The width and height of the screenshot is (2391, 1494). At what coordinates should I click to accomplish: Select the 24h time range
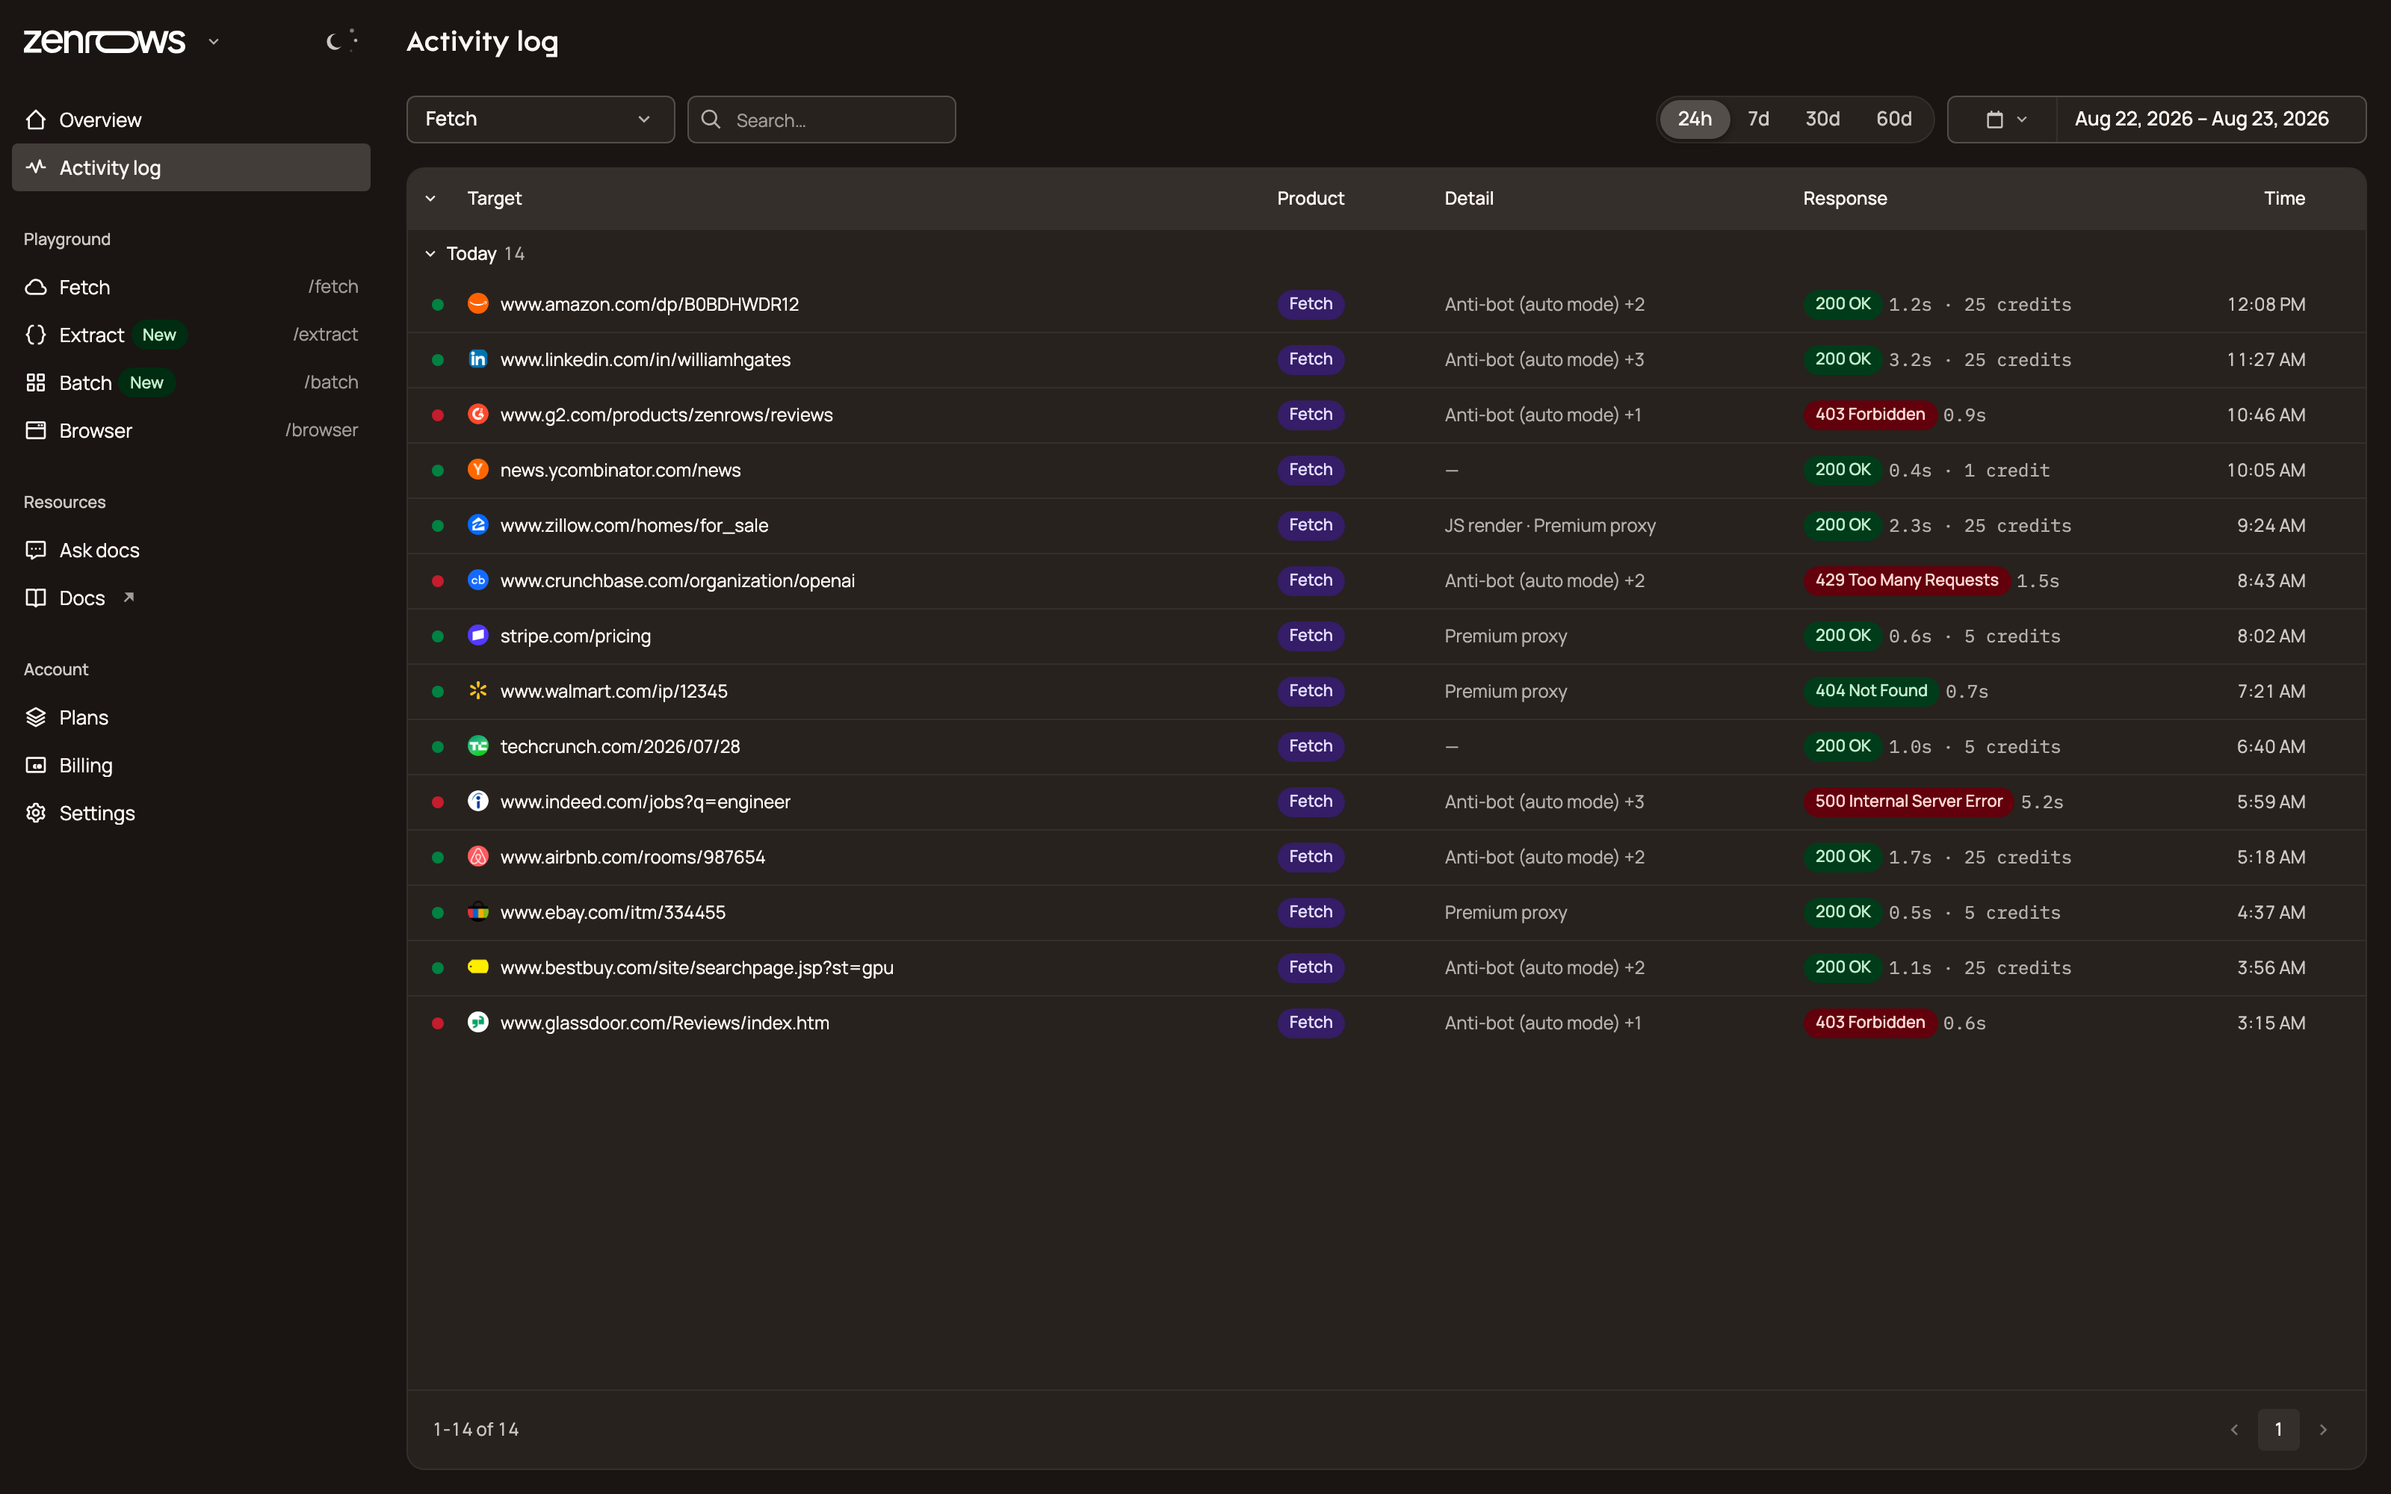[1695, 120]
